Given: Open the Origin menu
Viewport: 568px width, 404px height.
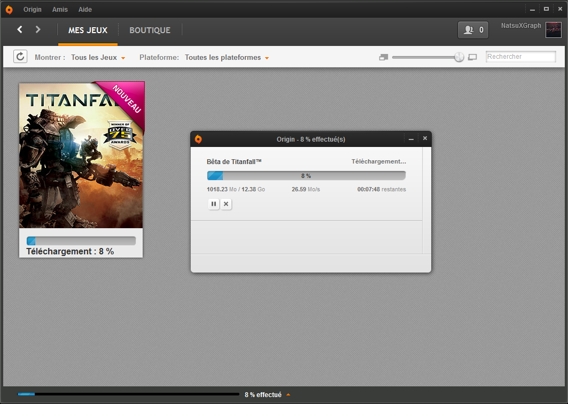Looking at the screenshot, I should 32,10.
